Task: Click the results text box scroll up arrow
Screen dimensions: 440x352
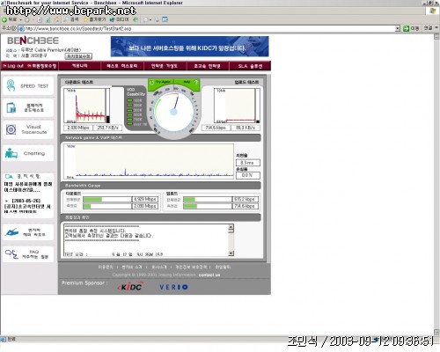Action: (x=231, y=227)
